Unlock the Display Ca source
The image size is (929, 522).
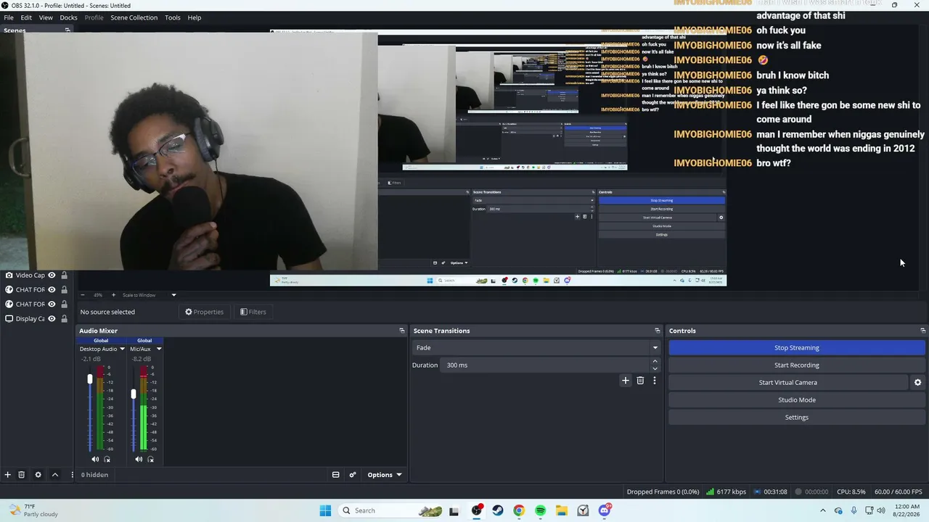[64, 319]
